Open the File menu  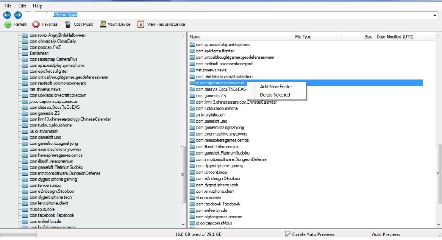tap(8, 6)
